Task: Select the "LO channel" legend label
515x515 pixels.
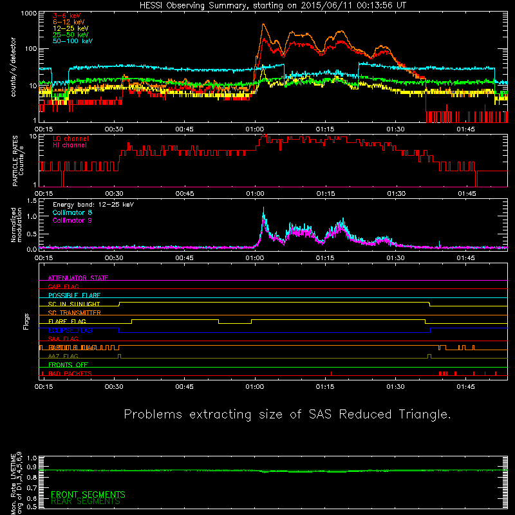Action: click(71, 138)
